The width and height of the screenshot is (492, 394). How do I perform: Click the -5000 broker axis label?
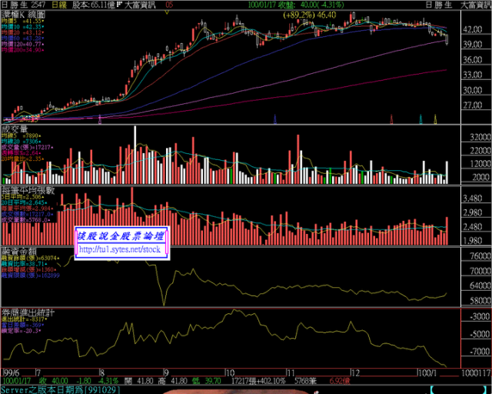pyautogui.click(x=480, y=334)
